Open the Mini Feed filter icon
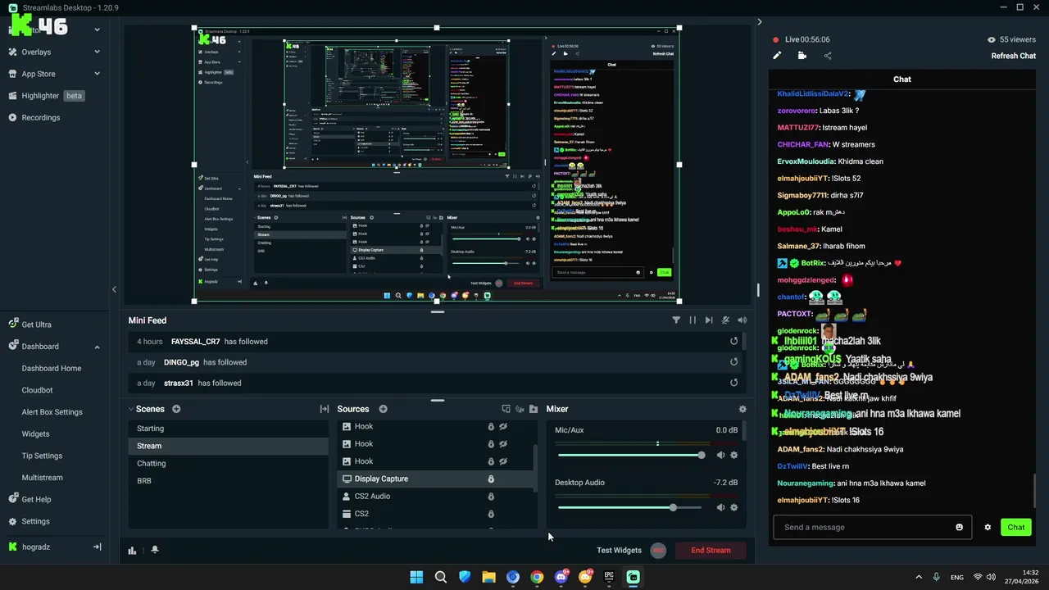This screenshot has width=1049, height=590. tap(676, 320)
